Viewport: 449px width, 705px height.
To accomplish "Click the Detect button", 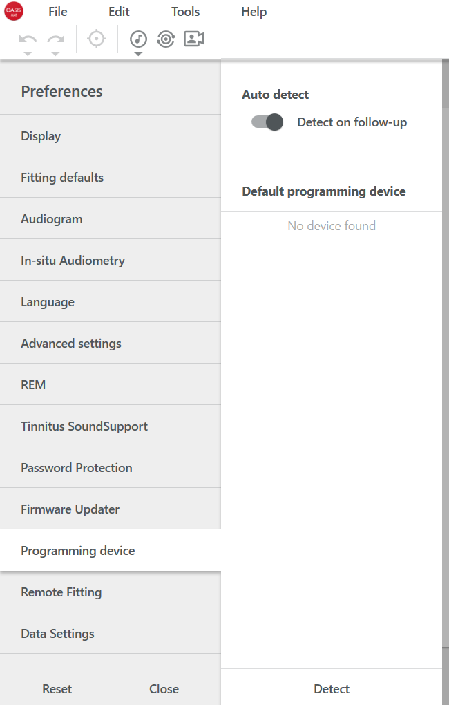I will (x=332, y=688).
